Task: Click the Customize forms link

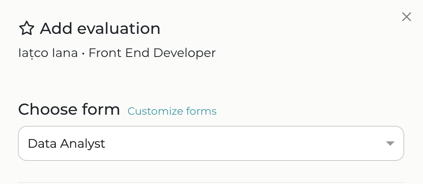Action: click(172, 111)
